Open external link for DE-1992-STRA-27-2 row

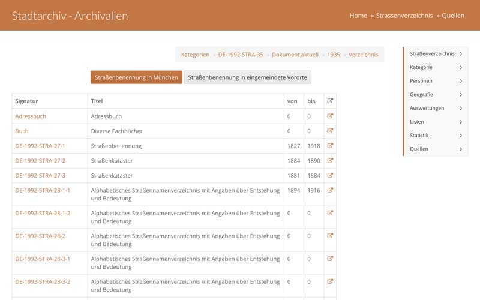(330, 161)
